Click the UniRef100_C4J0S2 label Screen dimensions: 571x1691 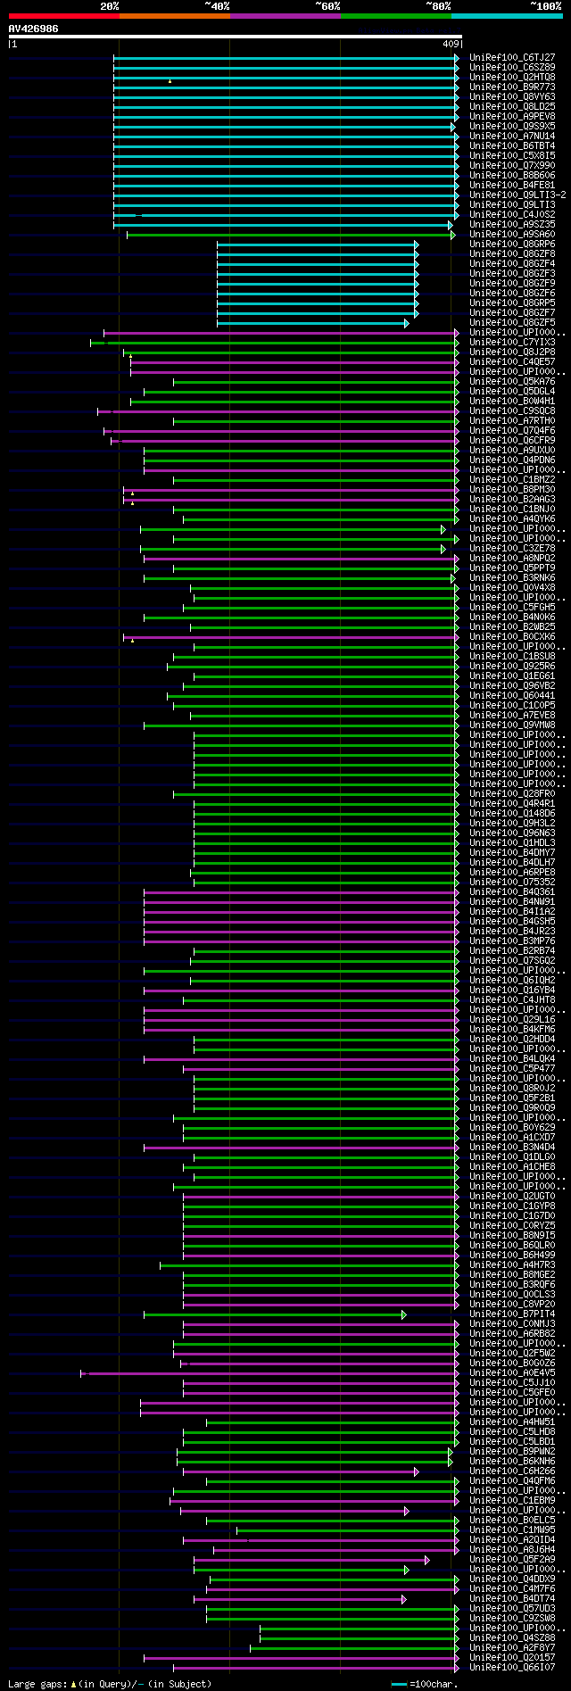pyautogui.click(x=512, y=214)
